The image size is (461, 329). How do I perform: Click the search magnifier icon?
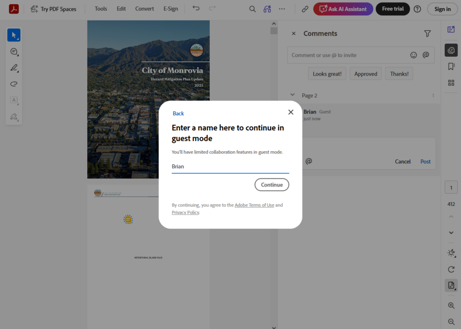pos(253,9)
